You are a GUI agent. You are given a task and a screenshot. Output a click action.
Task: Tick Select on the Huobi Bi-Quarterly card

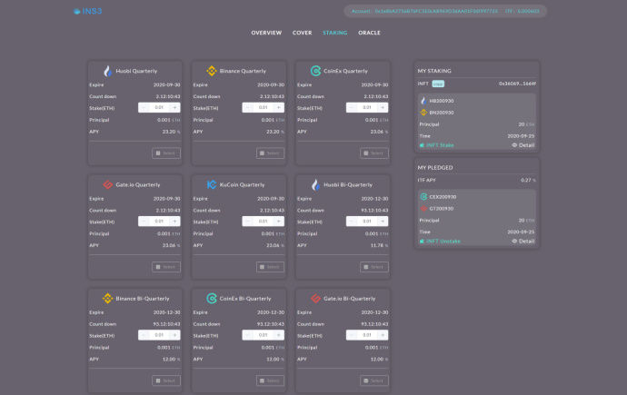373,267
